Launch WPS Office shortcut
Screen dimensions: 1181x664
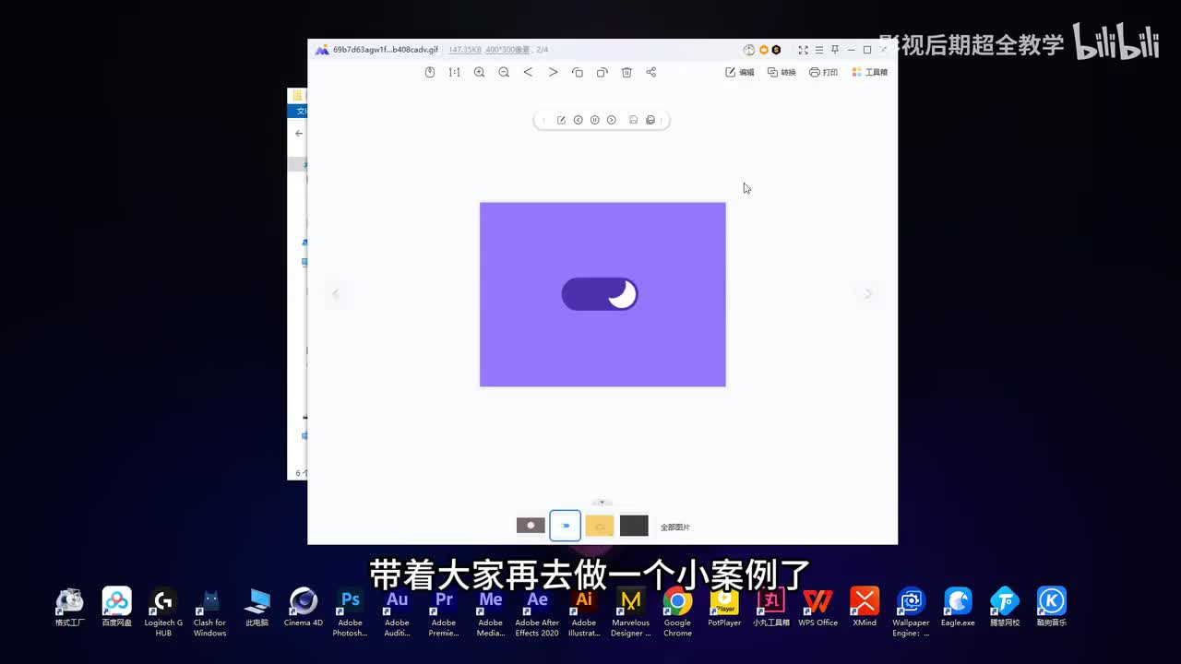(817, 610)
